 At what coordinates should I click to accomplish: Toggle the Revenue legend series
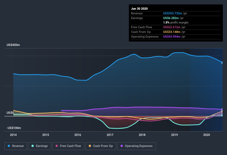coord(16,146)
